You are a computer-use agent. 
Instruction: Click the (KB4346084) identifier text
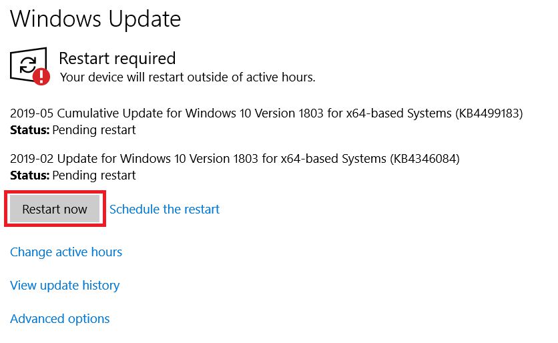[x=425, y=159]
